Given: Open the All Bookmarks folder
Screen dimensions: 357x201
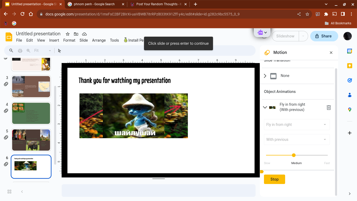Looking at the screenshot, I should [338, 23].
